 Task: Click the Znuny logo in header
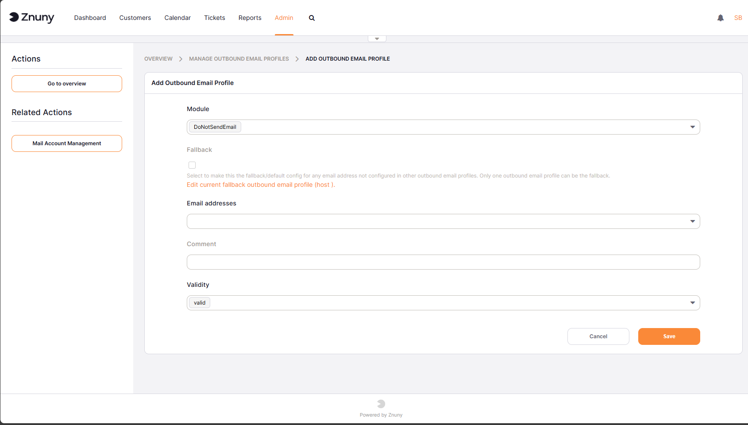coord(31,17)
